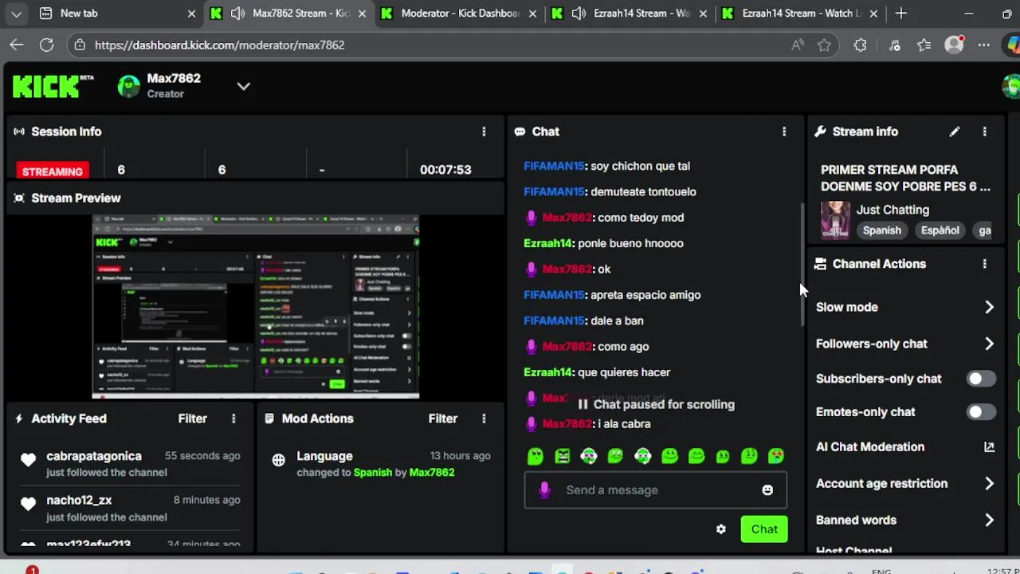Open Mod Actions Filter
The width and height of the screenshot is (1020, 574).
coord(443,419)
